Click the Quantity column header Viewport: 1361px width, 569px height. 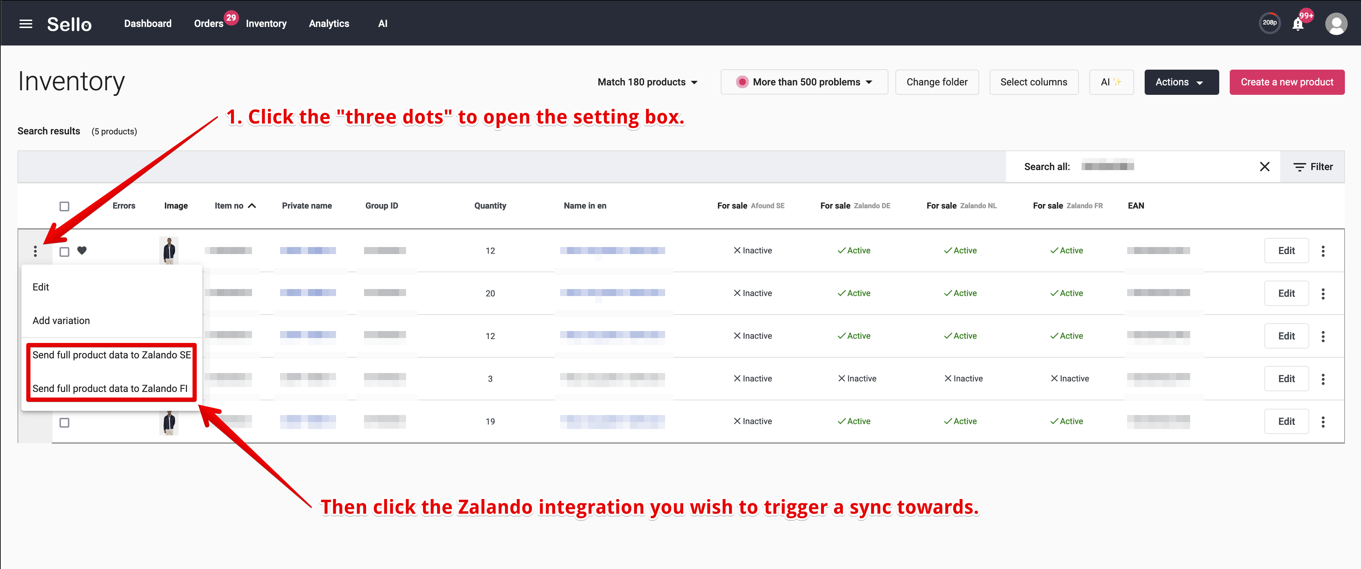point(490,206)
